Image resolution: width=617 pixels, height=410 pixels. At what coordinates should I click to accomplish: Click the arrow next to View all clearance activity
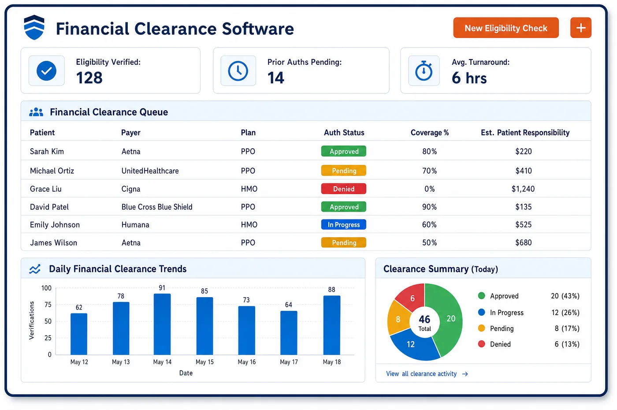465,374
